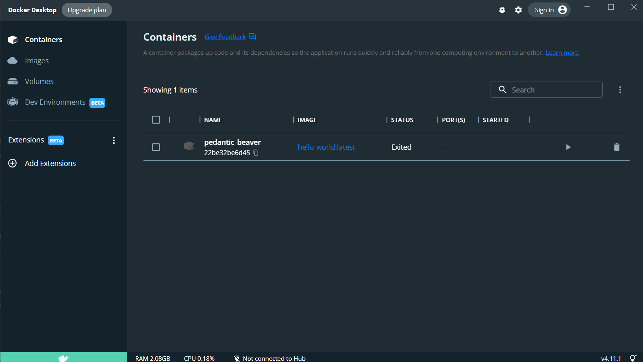
Task: Start the pedantic_beaver container
Action: (568, 147)
